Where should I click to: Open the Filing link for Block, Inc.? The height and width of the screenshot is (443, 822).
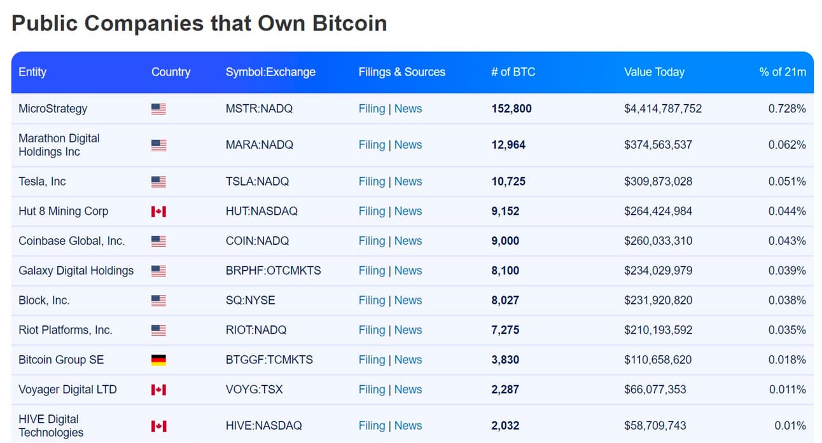(x=372, y=300)
